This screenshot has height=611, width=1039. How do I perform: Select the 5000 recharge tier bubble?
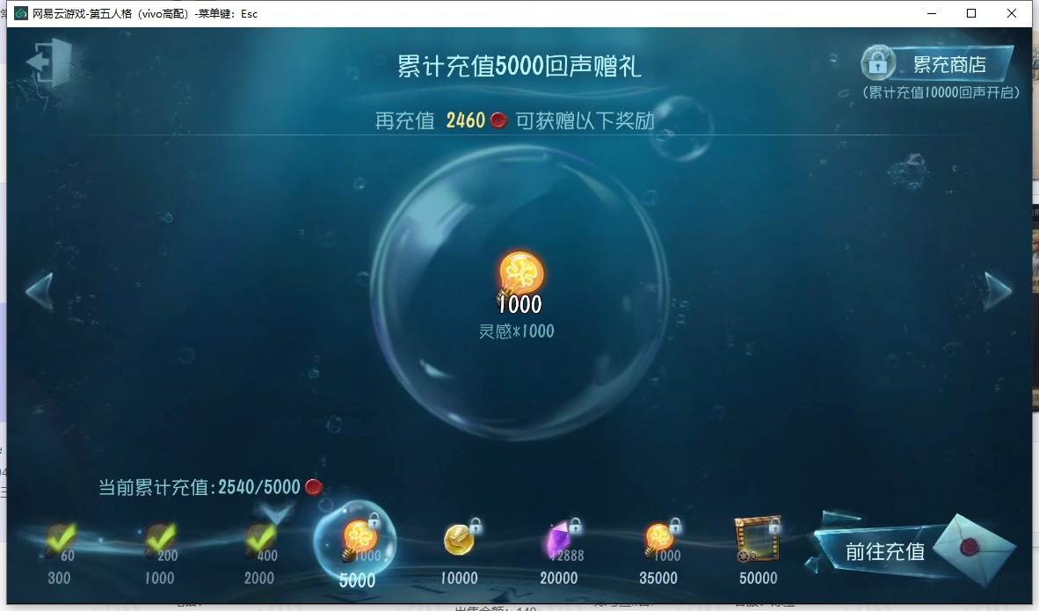coord(355,542)
